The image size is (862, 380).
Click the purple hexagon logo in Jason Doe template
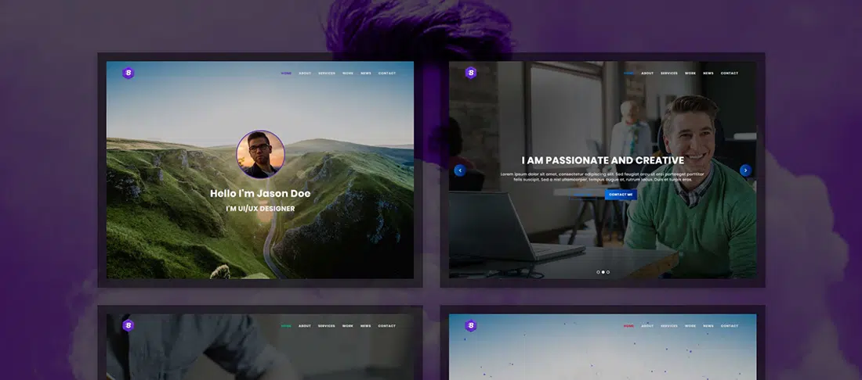click(x=129, y=73)
